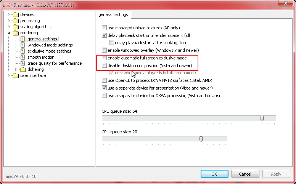Uncheck delay playback until render queue full
This screenshot has width=296, height=184.
(x=105, y=35)
